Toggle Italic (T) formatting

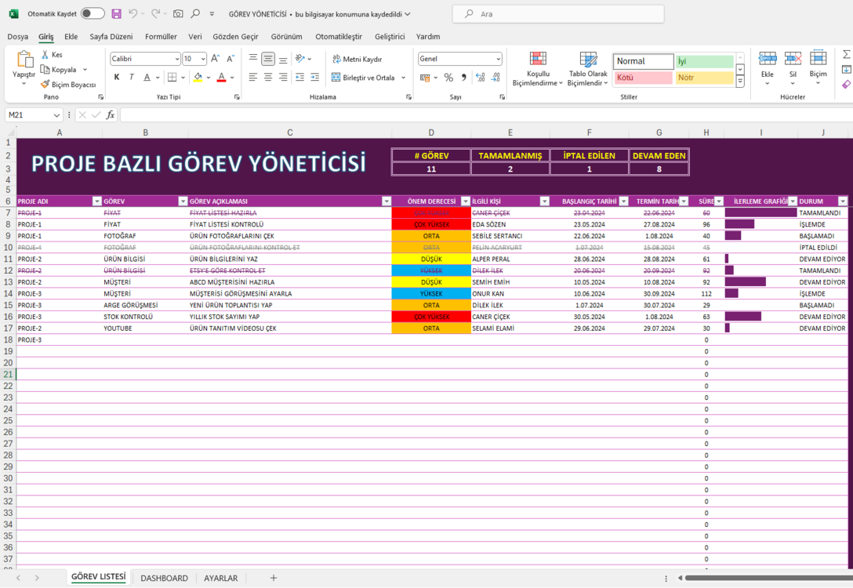(132, 78)
